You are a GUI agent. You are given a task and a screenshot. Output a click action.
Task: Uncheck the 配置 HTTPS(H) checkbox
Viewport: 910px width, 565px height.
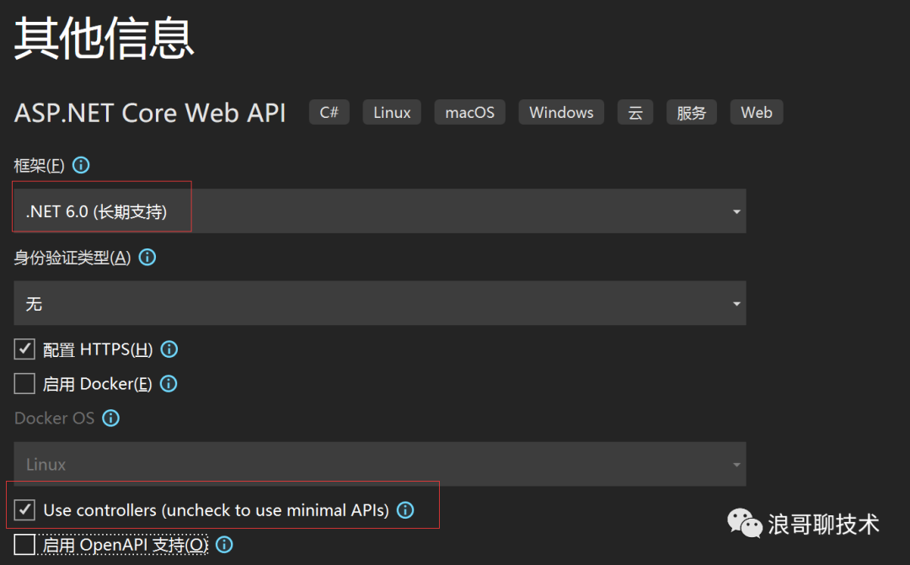pos(24,349)
